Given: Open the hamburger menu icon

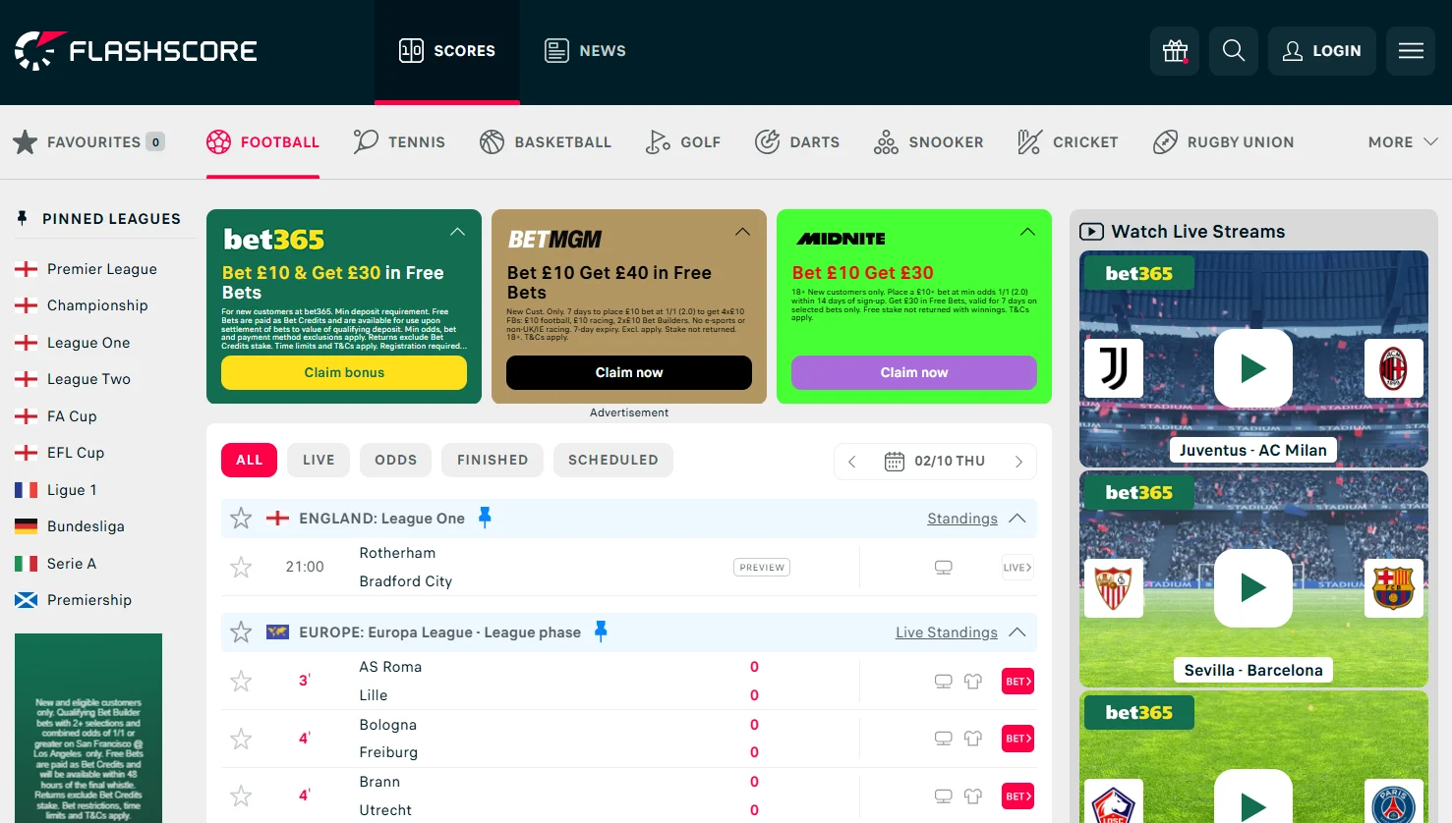Looking at the screenshot, I should [x=1411, y=51].
